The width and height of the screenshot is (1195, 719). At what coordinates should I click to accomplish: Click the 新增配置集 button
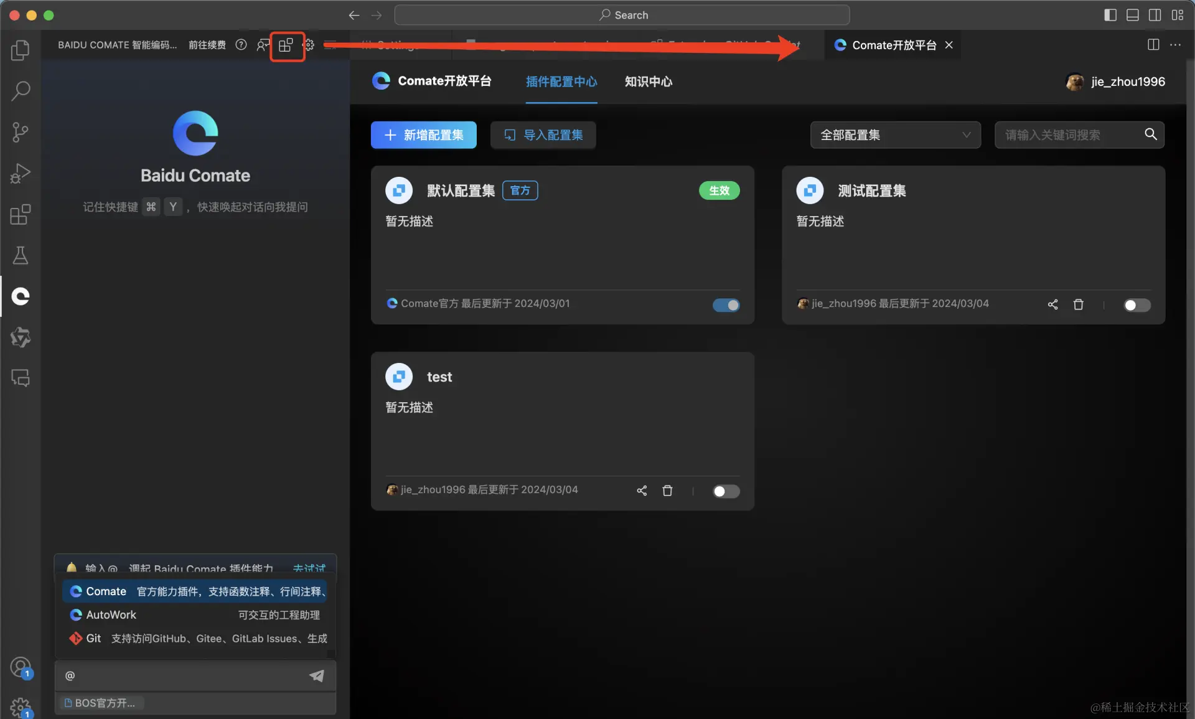click(x=423, y=135)
